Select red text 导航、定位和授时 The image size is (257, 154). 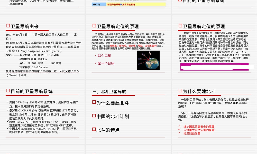tap(147, 46)
